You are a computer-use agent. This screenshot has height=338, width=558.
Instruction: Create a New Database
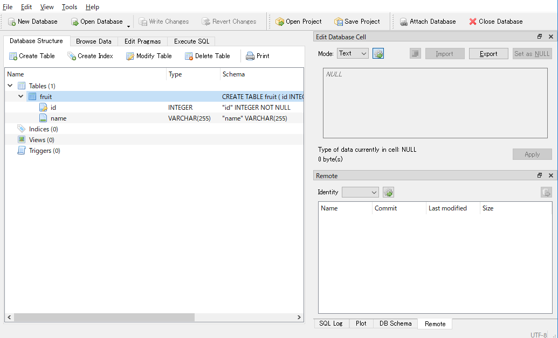click(32, 22)
